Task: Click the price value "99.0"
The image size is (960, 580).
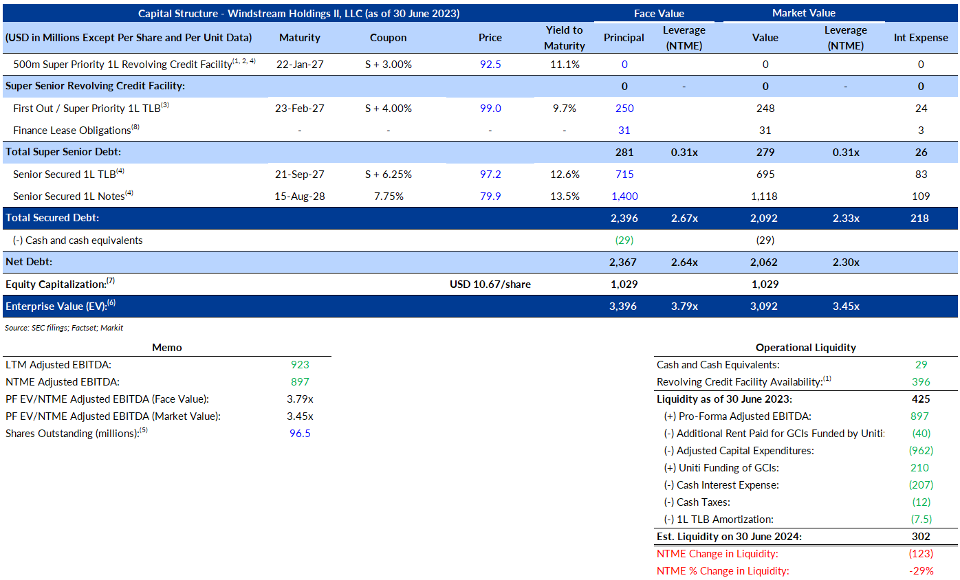Action: [x=490, y=109]
